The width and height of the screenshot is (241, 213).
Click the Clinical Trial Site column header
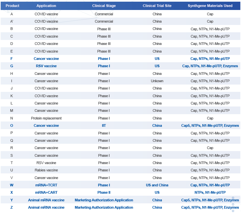(x=157, y=6)
